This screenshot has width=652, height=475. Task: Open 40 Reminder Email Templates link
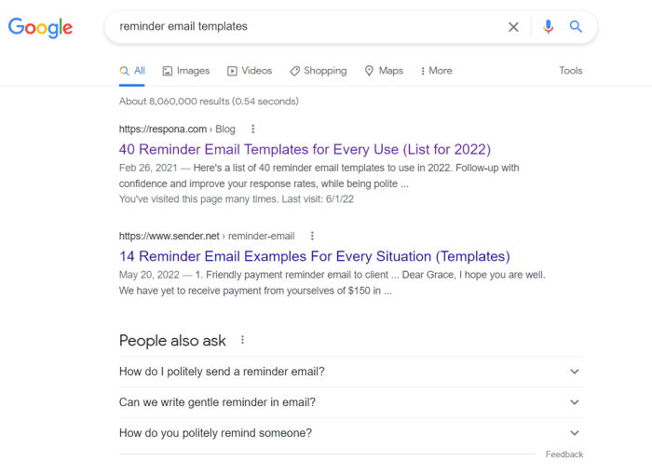coord(305,149)
